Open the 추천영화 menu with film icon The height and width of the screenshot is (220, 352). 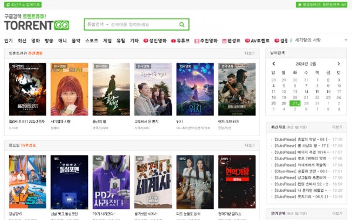[206, 40]
